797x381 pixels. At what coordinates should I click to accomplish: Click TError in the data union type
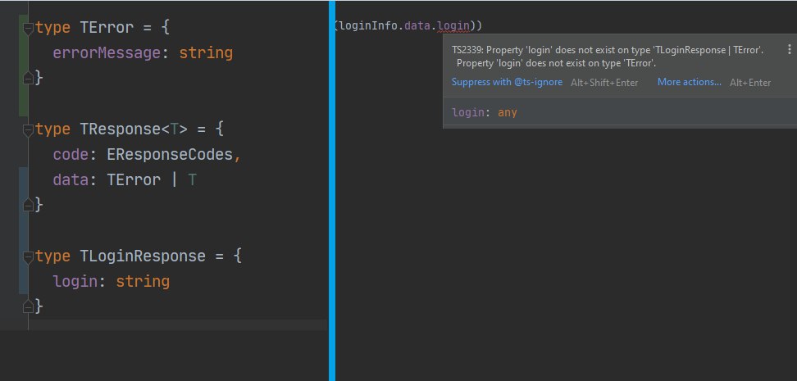(134, 180)
